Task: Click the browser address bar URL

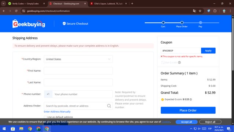Action: pyautogui.click(x=48, y=11)
